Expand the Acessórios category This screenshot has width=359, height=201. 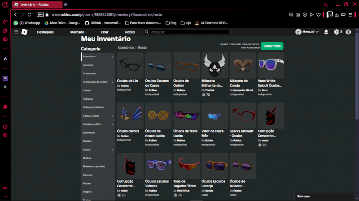pyautogui.click(x=98, y=57)
